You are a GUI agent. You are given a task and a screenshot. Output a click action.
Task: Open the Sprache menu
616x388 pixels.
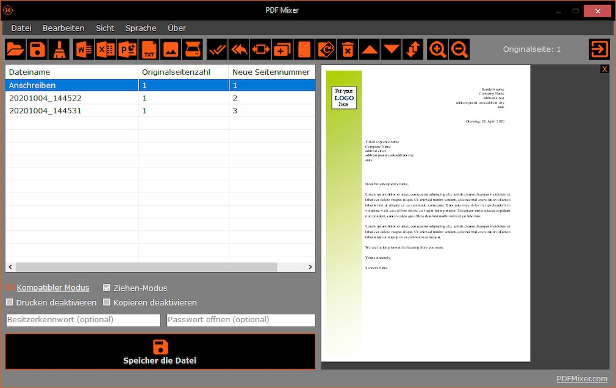tap(141, 27)
